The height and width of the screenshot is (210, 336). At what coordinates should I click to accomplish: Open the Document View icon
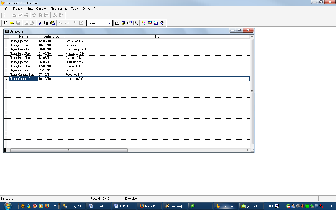[135, 23]
